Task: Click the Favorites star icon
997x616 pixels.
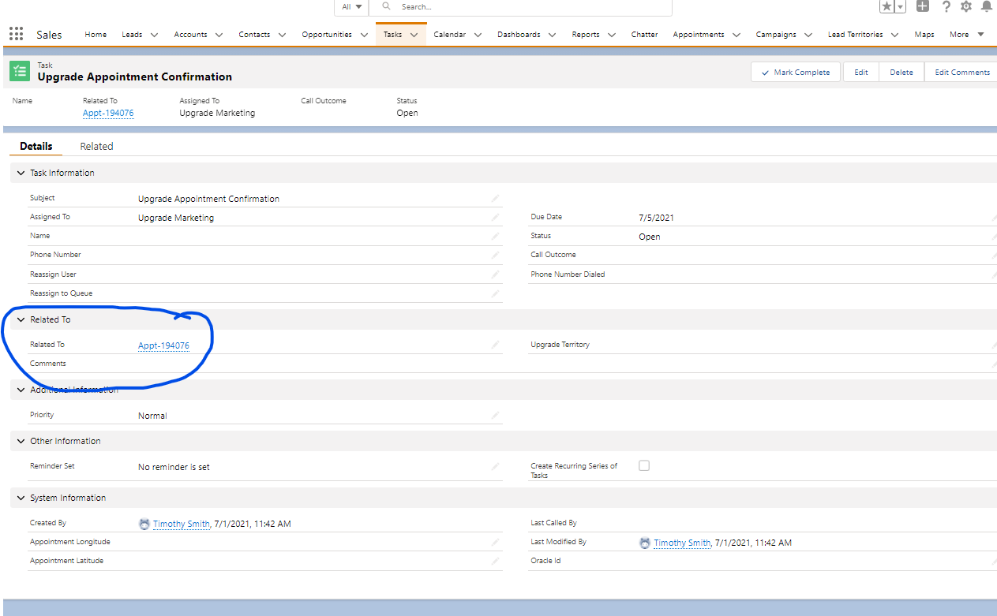Action: tap(887, 6)
